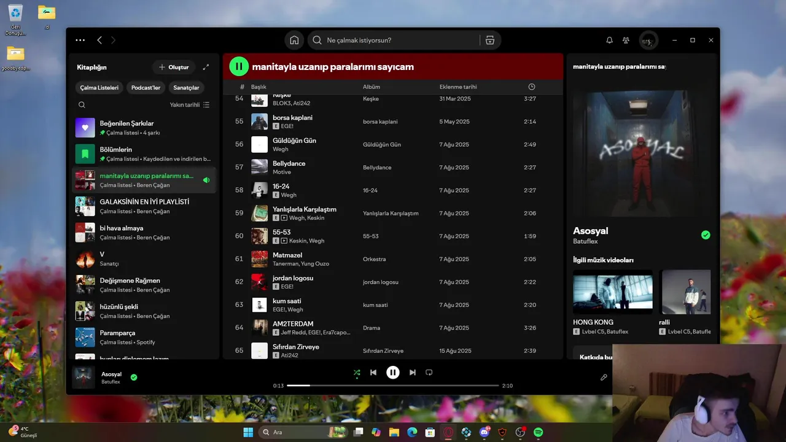Toggle the green checkmark on Asosyal in the right panel
Image resolution: width=786 pixels, height=442 pixels.
pyautogui.click(x=706, y=235)
